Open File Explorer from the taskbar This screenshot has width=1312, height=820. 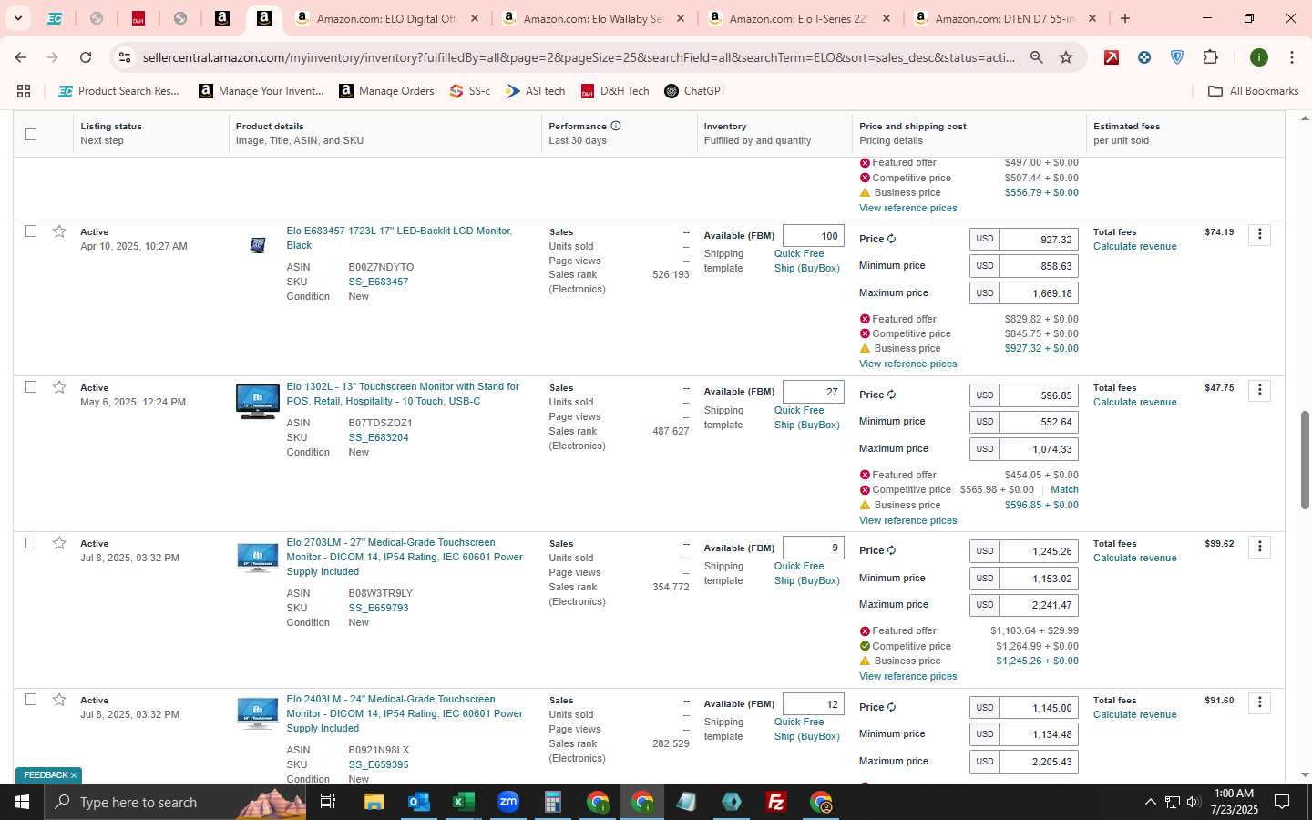tap(374, 802)
